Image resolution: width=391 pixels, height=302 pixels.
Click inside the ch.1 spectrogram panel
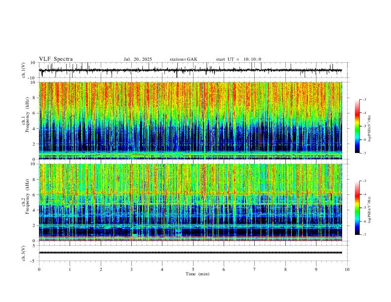pos(190,120)
